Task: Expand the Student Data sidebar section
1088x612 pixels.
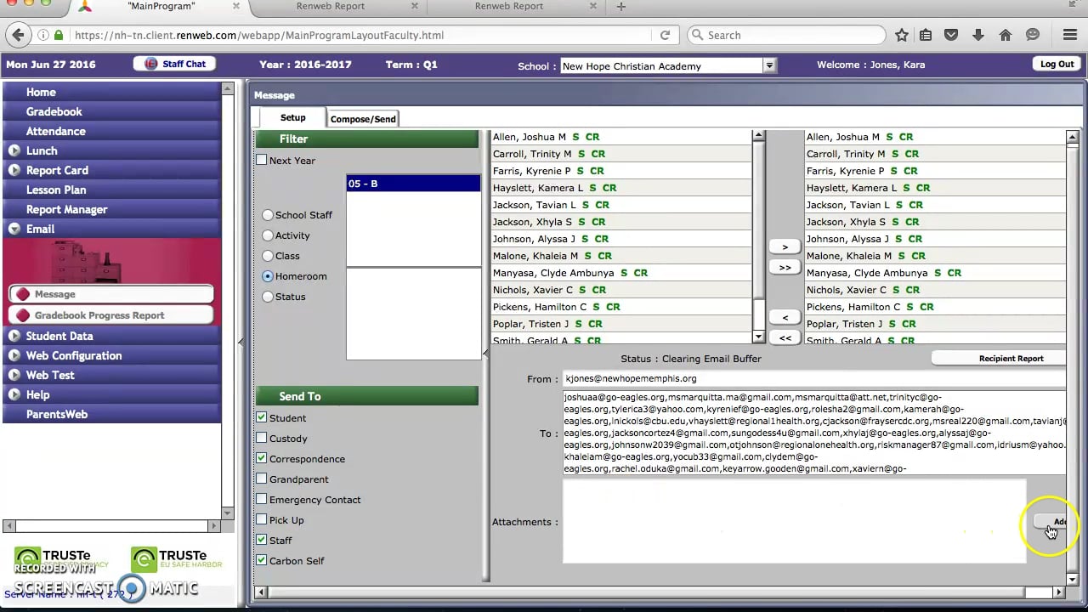Action: click(x=14, y=336)
